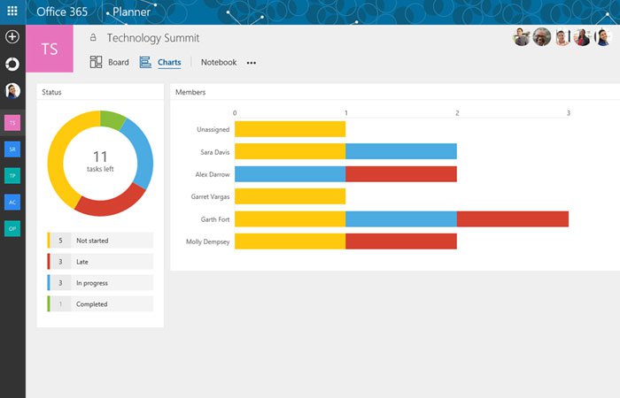Open the AC plan tile in sidebar
This screenshot has height=398, width=620.
click(x=12, y=203)
